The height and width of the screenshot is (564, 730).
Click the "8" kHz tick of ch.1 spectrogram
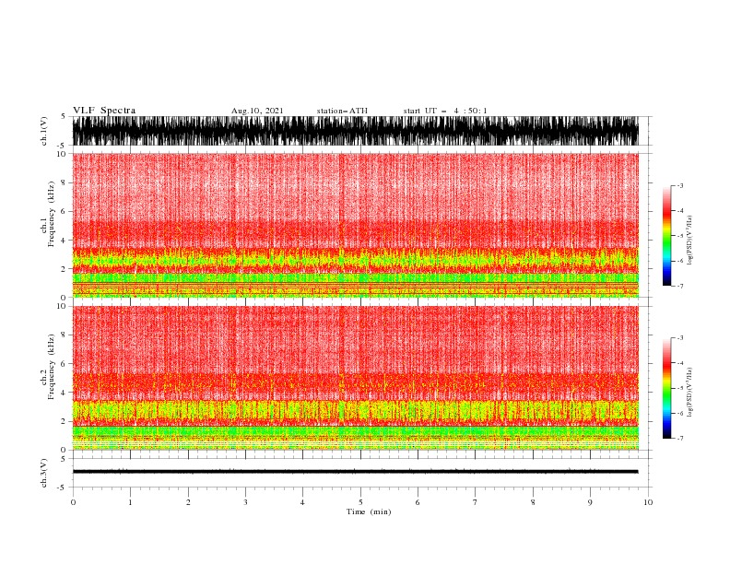click(x=65, y=182)
